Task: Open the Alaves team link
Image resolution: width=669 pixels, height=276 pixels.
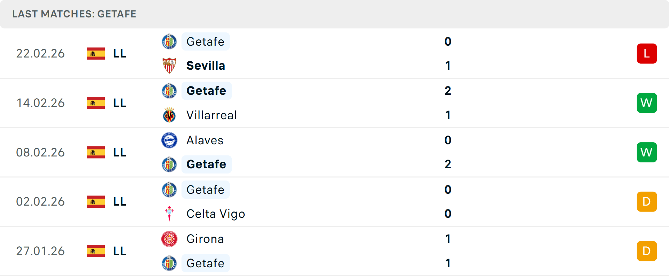Action: coord(205,140)
